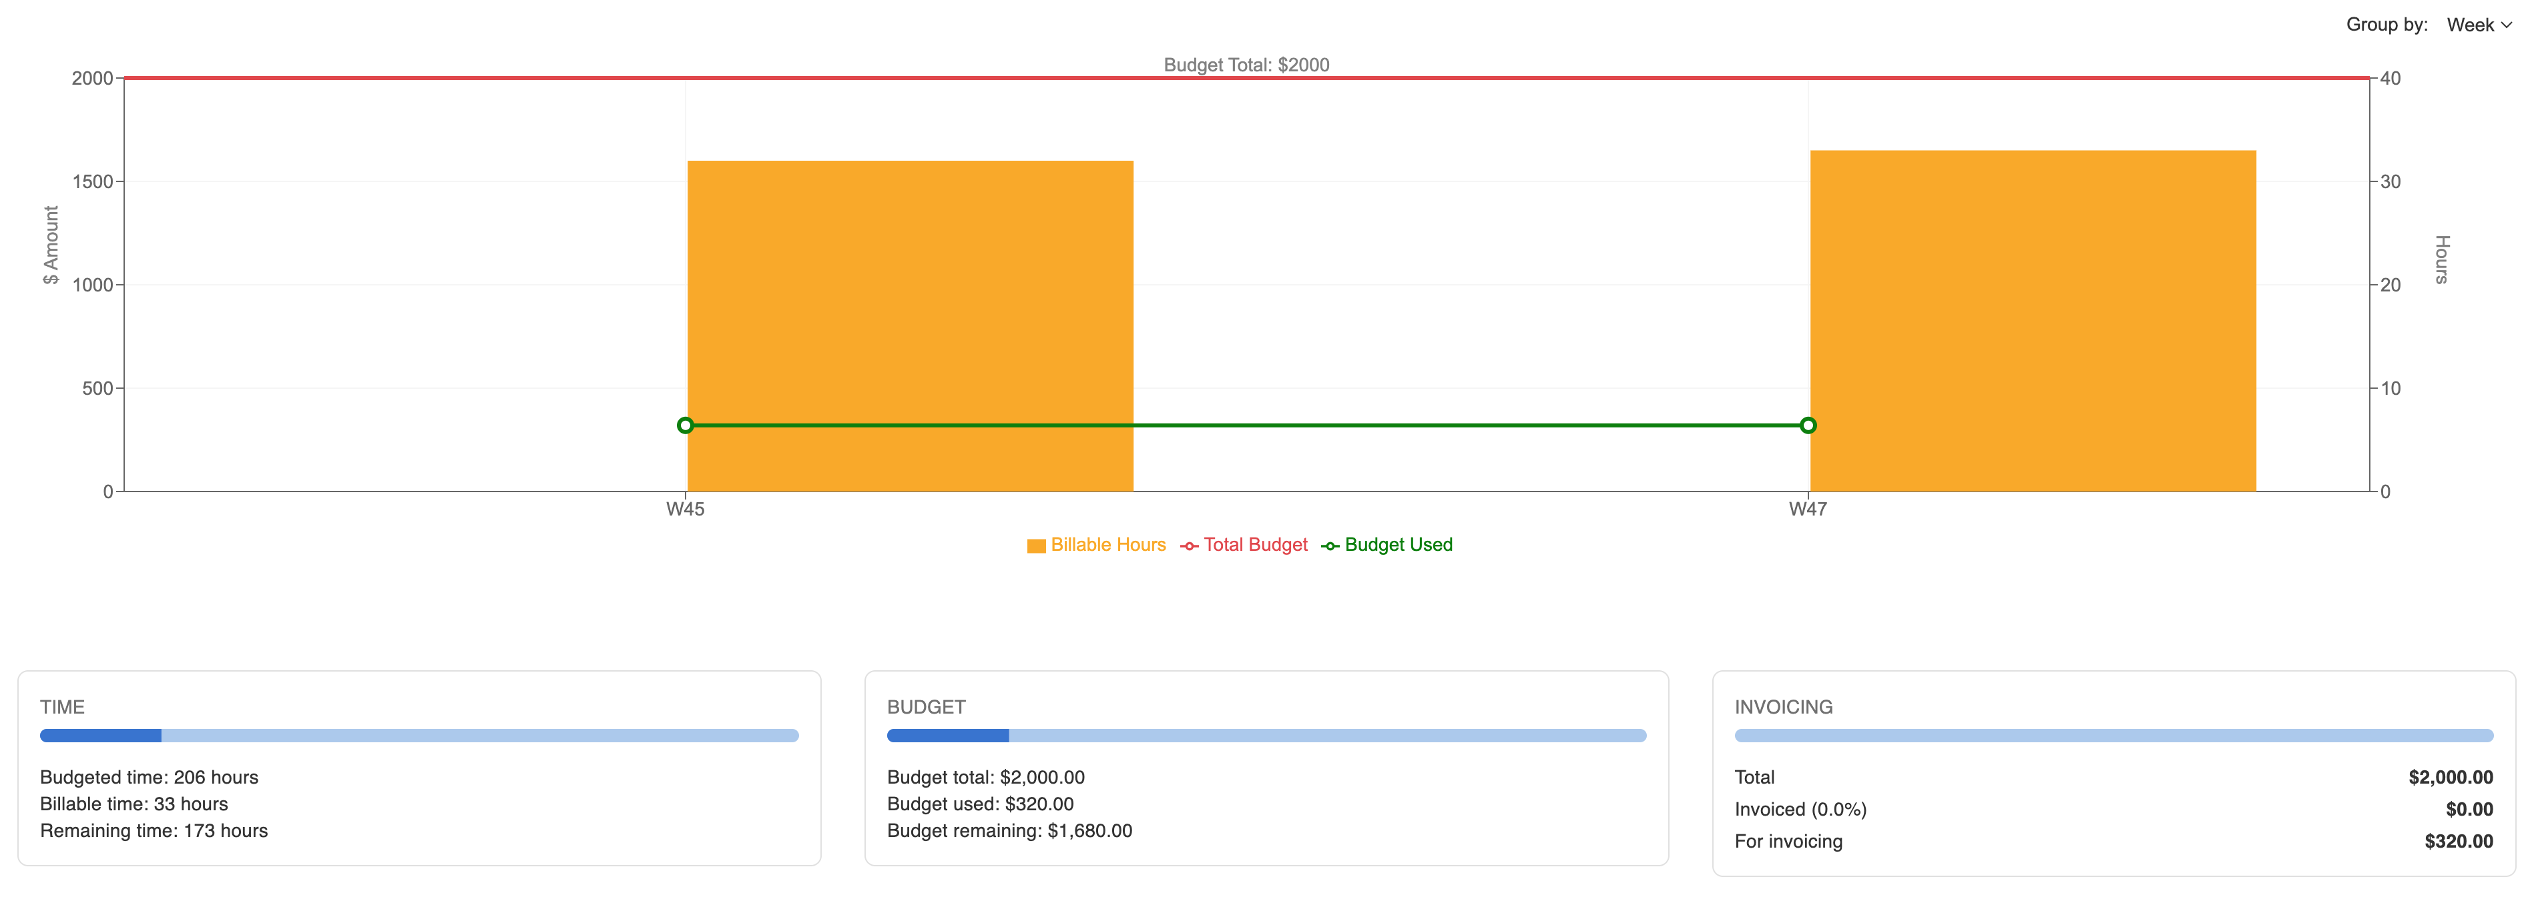Click 'Budgeted time: 206 hours' text
This screenshot has height=907, width=2522.
pyautogui.click(x=149, y=777)
